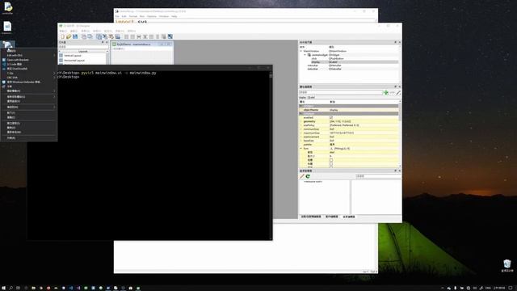Click the Horizontal Layout widget icon
Screen dimensions: 517x291
click(x=61, y=61)
